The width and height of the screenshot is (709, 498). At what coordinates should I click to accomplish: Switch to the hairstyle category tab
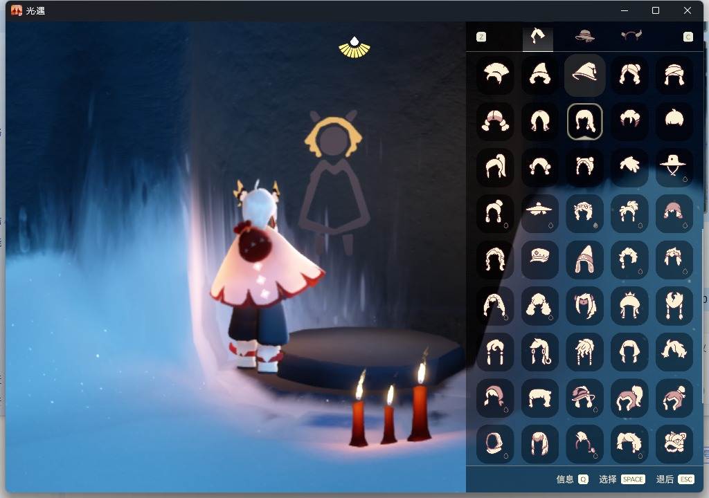coord(537,37)
